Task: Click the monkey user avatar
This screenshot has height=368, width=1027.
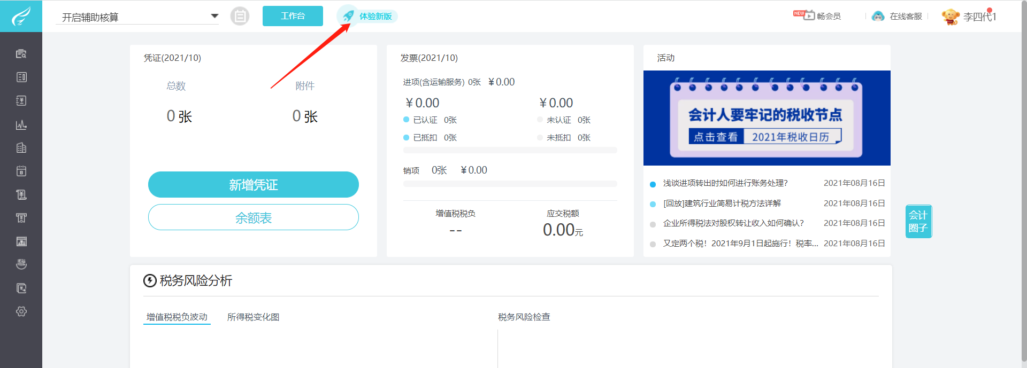Action: click(x=951, y=17)
